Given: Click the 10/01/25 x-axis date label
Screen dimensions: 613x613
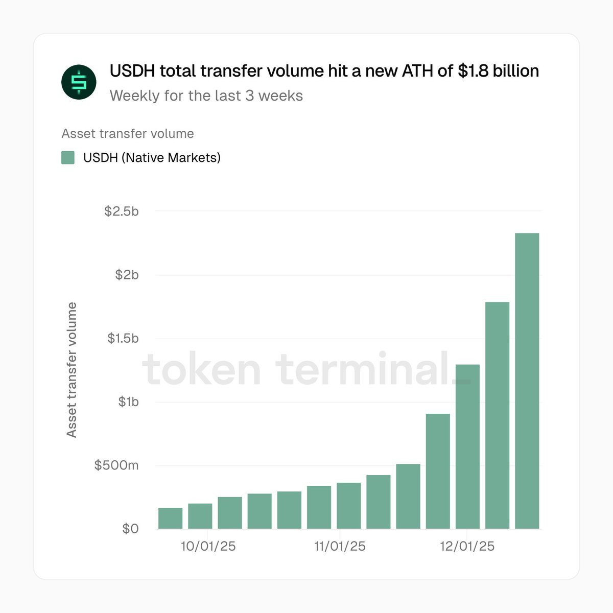Looking at the screenshot, I should point(208,546).
